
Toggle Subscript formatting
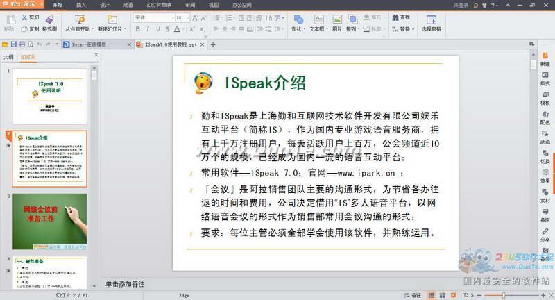[x=202, y=29]
